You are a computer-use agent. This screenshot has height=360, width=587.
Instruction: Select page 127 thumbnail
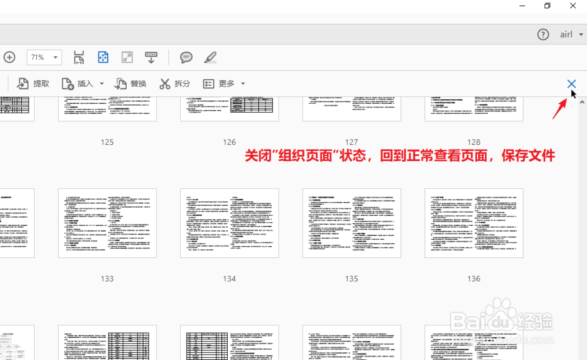[352, 109]
